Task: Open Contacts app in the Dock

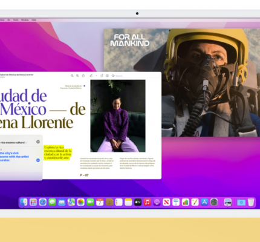Action: (x=109, y=202)
